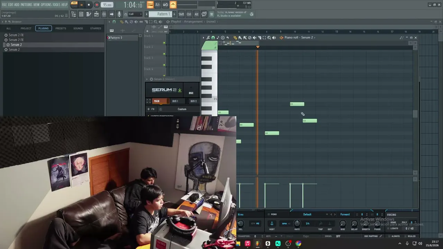Switch to Browser PRESETS tab
Screen dimensions: 443x249
point(61,28)
